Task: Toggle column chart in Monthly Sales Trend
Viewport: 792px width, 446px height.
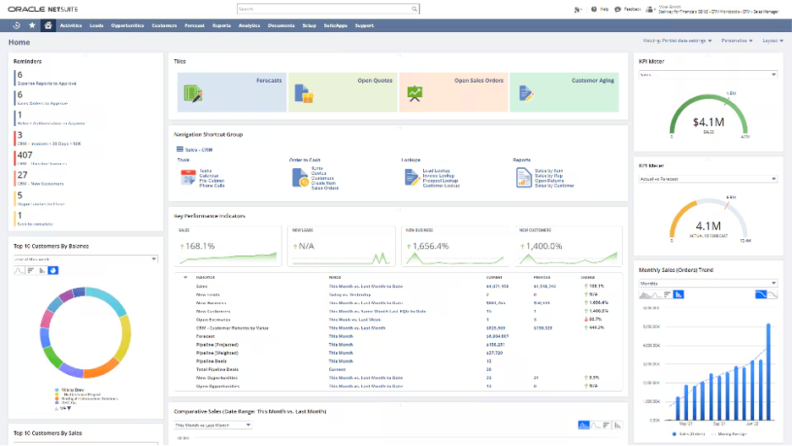Action: tap(679, 294)
